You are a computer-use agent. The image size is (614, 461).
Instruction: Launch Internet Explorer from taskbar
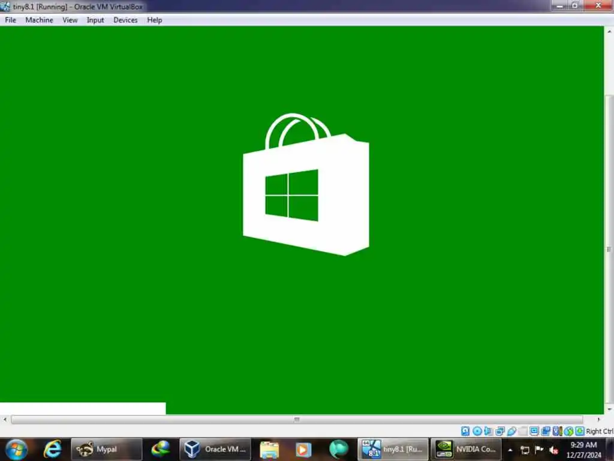click(53, 449)
